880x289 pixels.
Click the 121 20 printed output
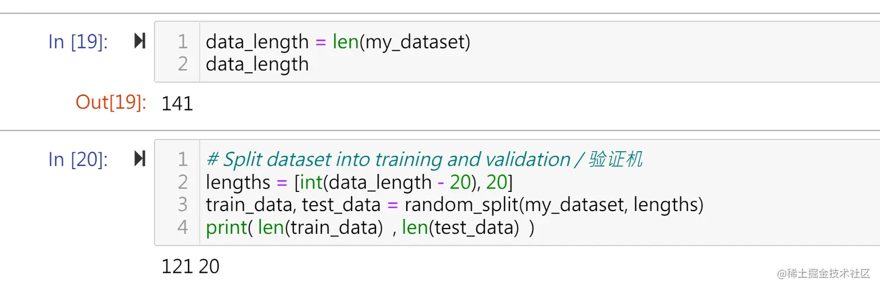pos(190,266)
